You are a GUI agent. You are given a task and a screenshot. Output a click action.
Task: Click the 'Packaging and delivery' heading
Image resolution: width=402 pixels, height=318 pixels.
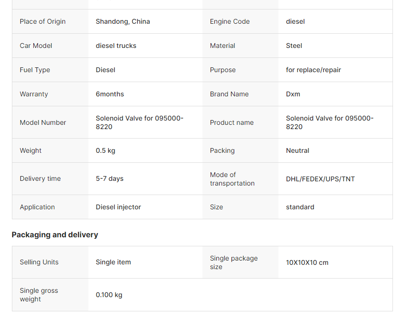pyautogui.click(x=55, y=234)
